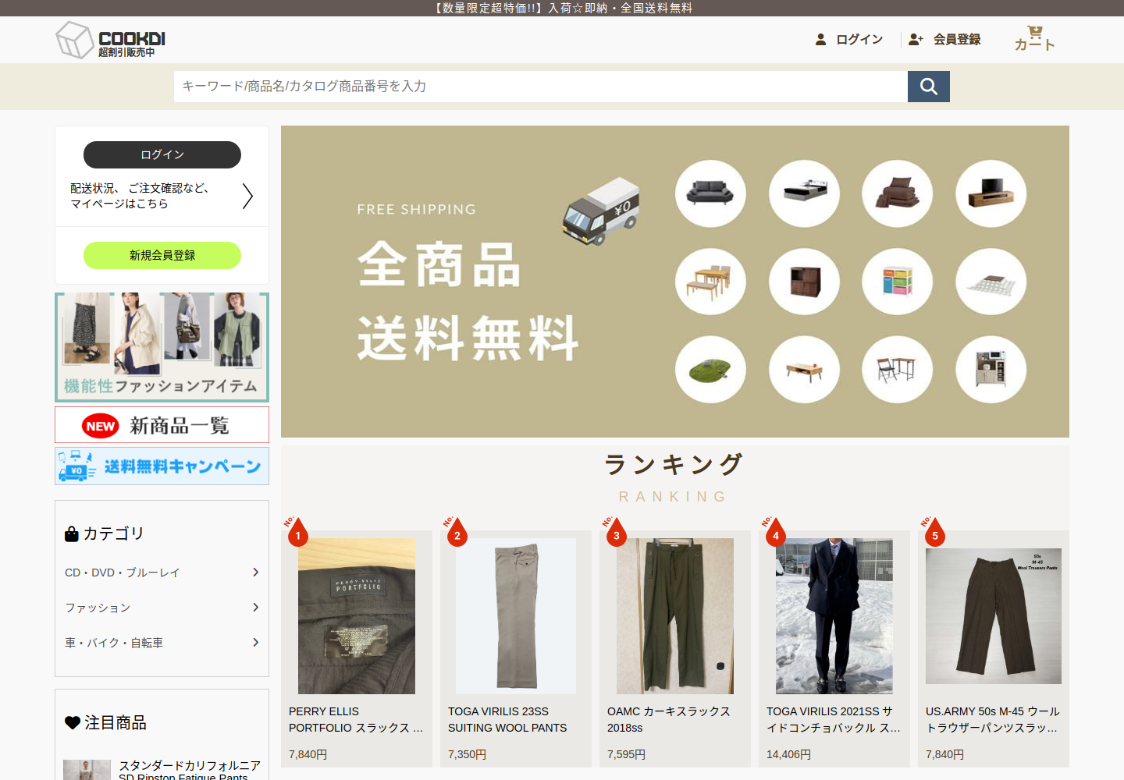Screen dimensions: 1124x780
Task: Click the delivery truck ¥0 icon
Action: point(601,211)
